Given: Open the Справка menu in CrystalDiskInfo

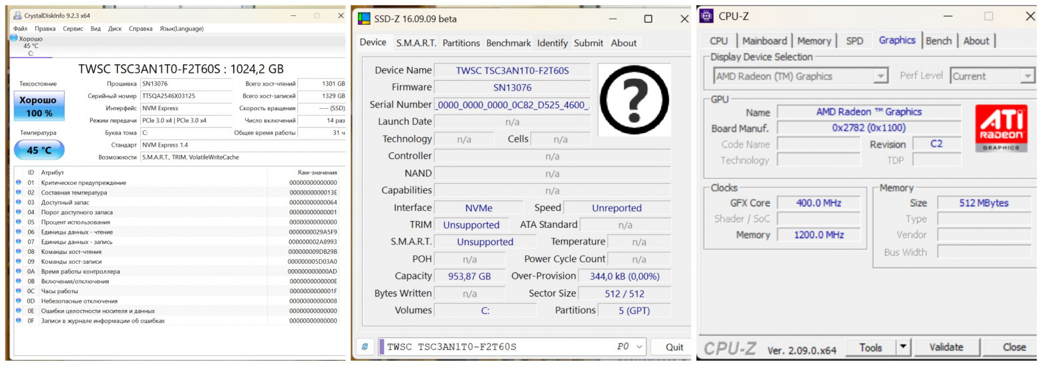Looking at the screenshot, I should click(140, 29).
